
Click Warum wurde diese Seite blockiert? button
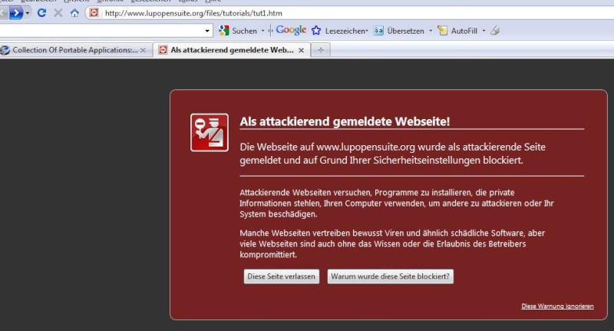[391, 276]
